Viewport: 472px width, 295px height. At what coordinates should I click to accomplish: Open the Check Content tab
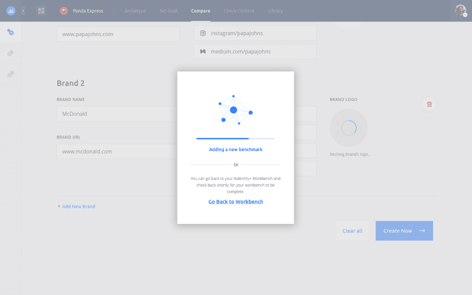click(239, 11)
